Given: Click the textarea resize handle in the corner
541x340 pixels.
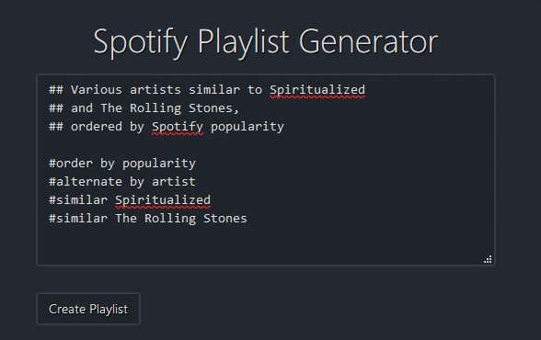Looking at the screenshot, I should [488, 259].
